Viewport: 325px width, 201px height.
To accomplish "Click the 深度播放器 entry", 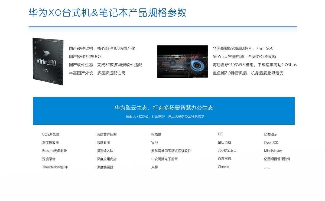I will pyautogui.click(x=50, y=143).
